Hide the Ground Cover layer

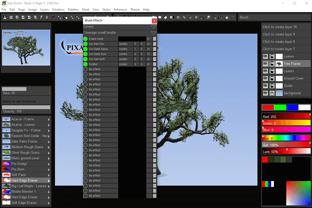265,78
